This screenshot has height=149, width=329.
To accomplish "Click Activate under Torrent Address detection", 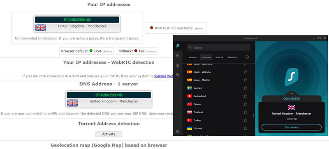I will click(109, 134).
